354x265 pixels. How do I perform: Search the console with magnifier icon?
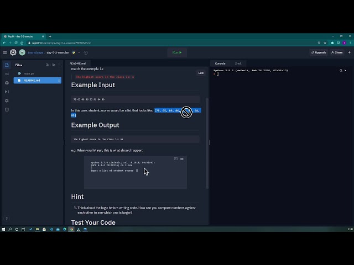coord(341,71)
